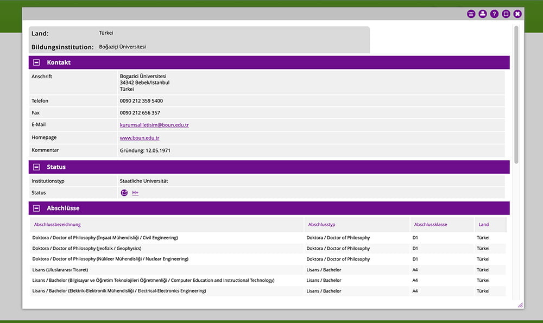Screen dimensions: 543x323
Task: Sort table by Abschlusstyp column
Action: (321, 224)
